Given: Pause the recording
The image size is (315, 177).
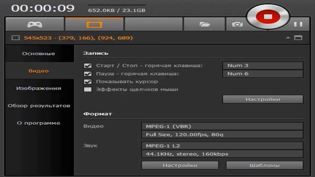Looking at the screenshot, I should click(x=298, y=24).
